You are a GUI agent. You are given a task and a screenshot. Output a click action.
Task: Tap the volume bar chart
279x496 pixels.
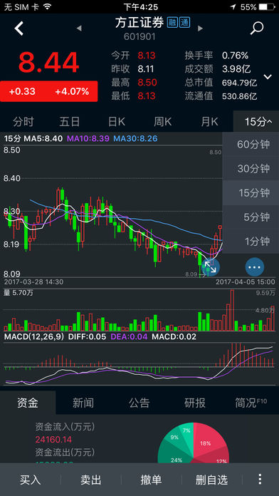139,310
